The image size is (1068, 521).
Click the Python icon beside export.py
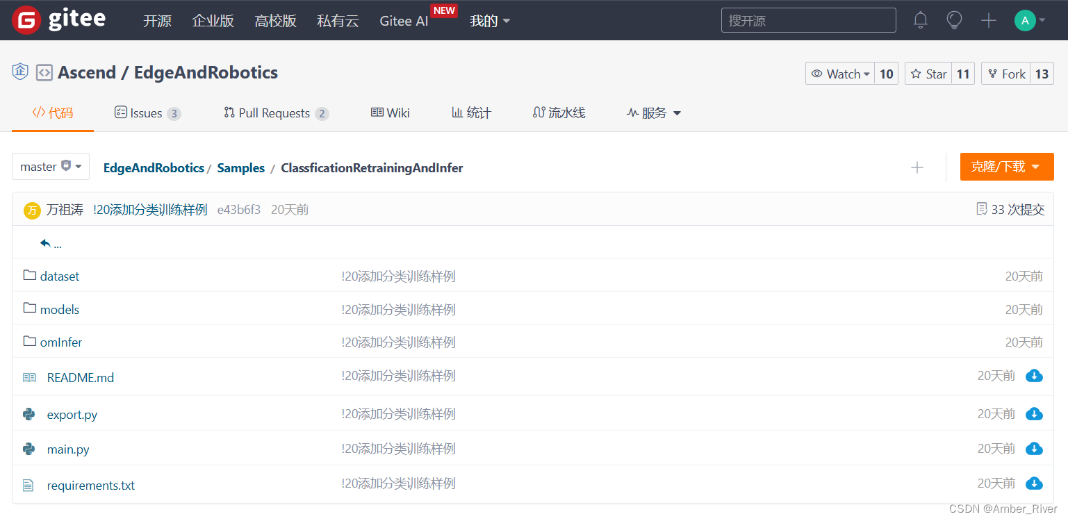[29, 414]
